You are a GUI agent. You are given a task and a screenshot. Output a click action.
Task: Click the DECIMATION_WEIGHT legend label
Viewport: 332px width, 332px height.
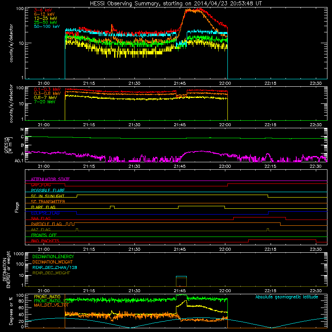[53, 262]
